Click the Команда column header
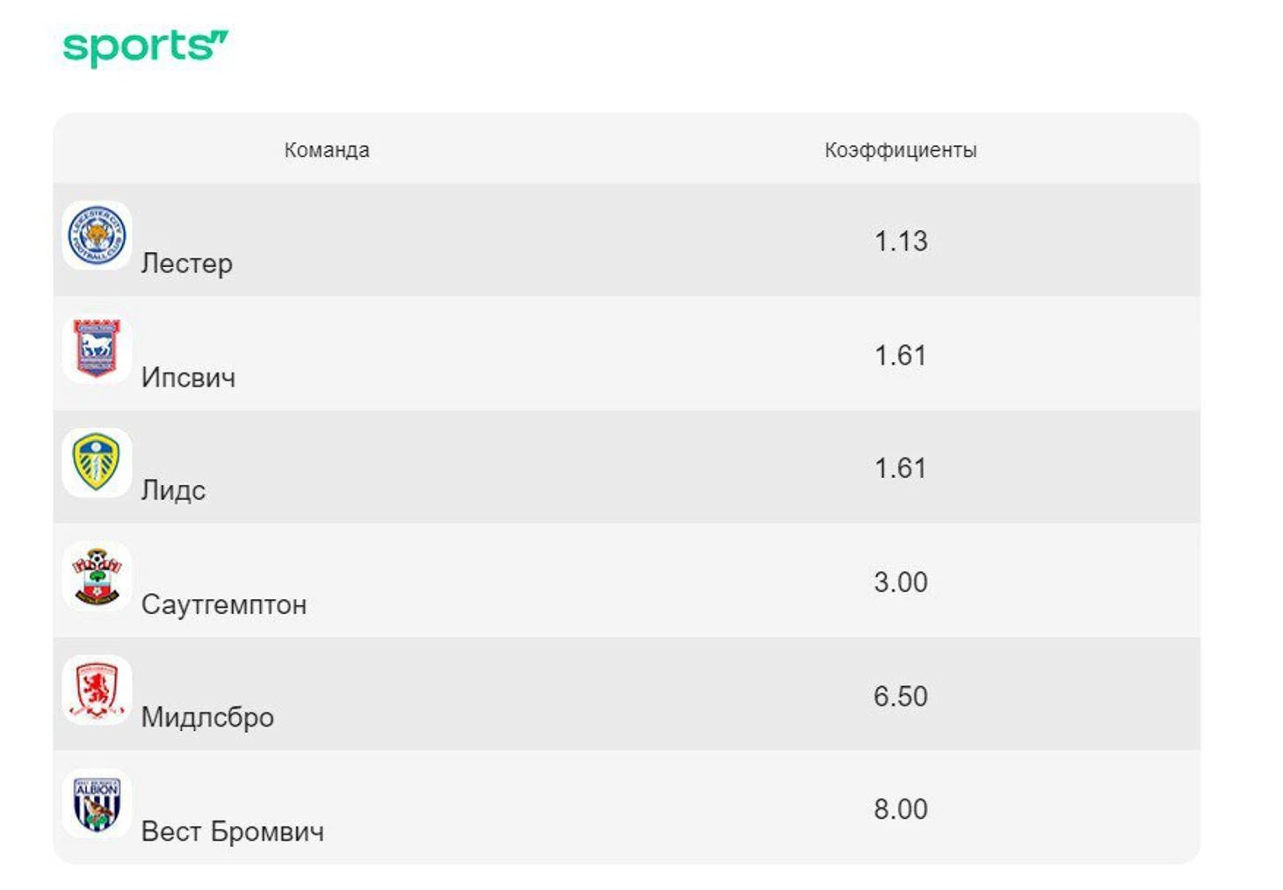The height and width of the screenshot is (890, 1283). pyautogui.click(x=327, y=150)
